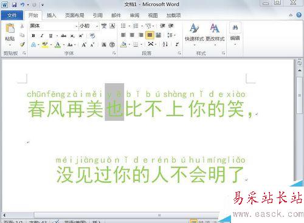Open Change Case (Aa) dropdown
This screenshot has height=223, width=304.
(x=71, y=45)
